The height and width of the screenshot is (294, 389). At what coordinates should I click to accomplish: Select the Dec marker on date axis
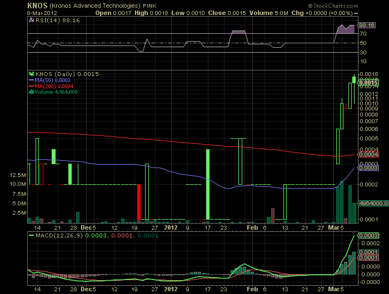(88, 227)
